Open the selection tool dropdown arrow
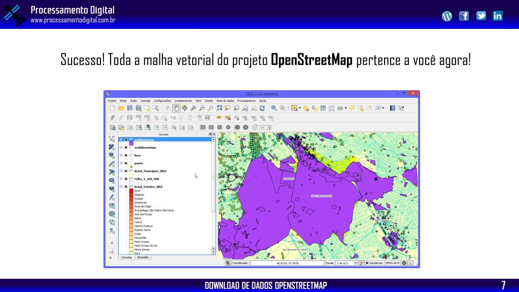Image resolution: width=519 pixels, height=292 pixels. pyautogui.click(x=300, y=108)
